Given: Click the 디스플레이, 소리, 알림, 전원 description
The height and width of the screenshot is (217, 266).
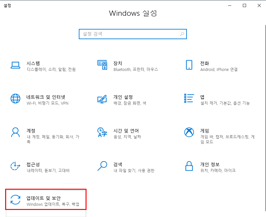Looking at the screenshot, I should [x=51, y=69].
